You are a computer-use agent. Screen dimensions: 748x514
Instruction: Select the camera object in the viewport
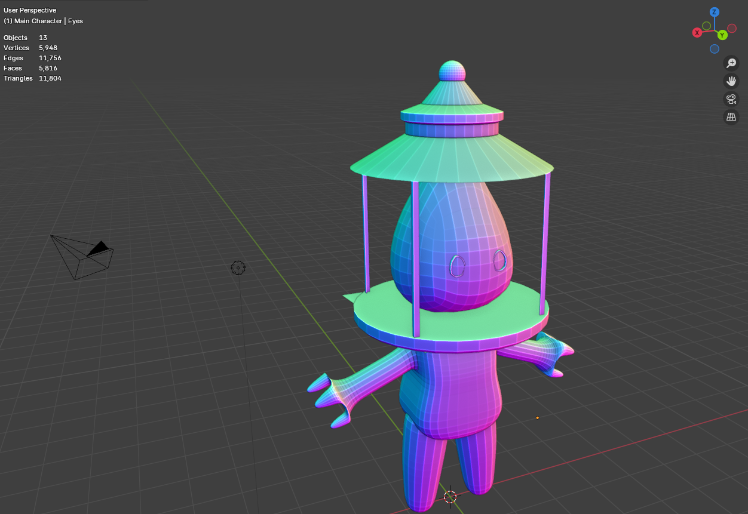click(x=82, y=257)
